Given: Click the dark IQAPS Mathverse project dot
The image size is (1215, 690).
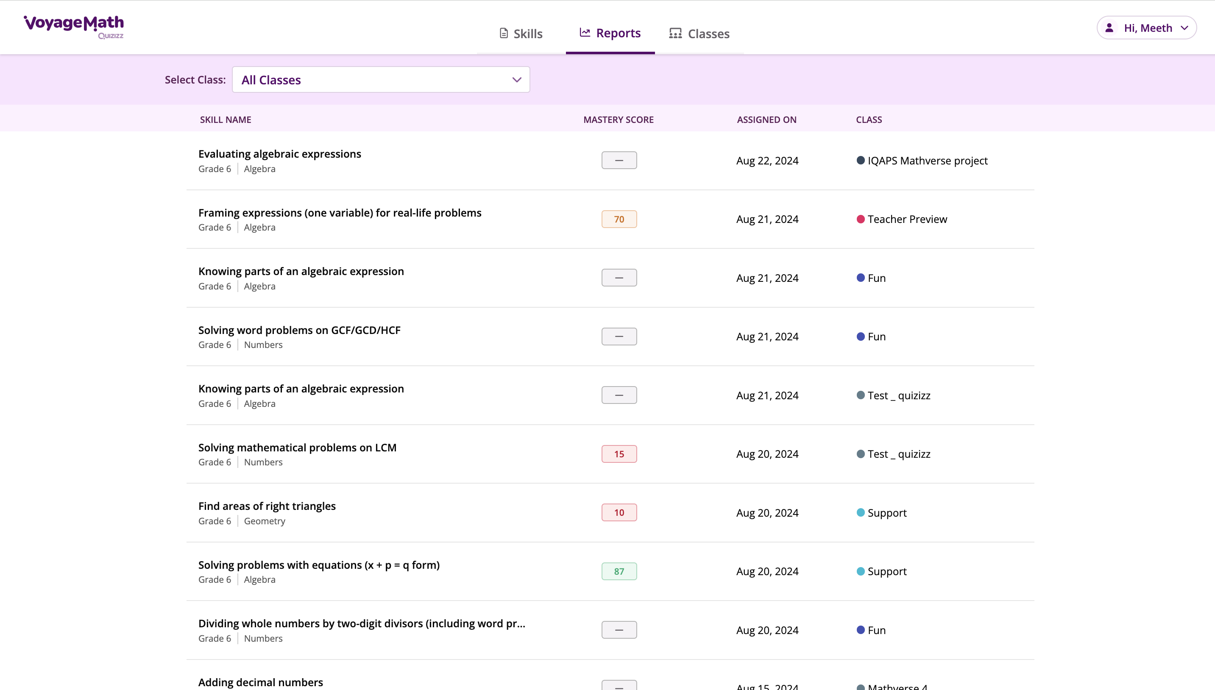Looking at the screenshot, I should [861, 160].
